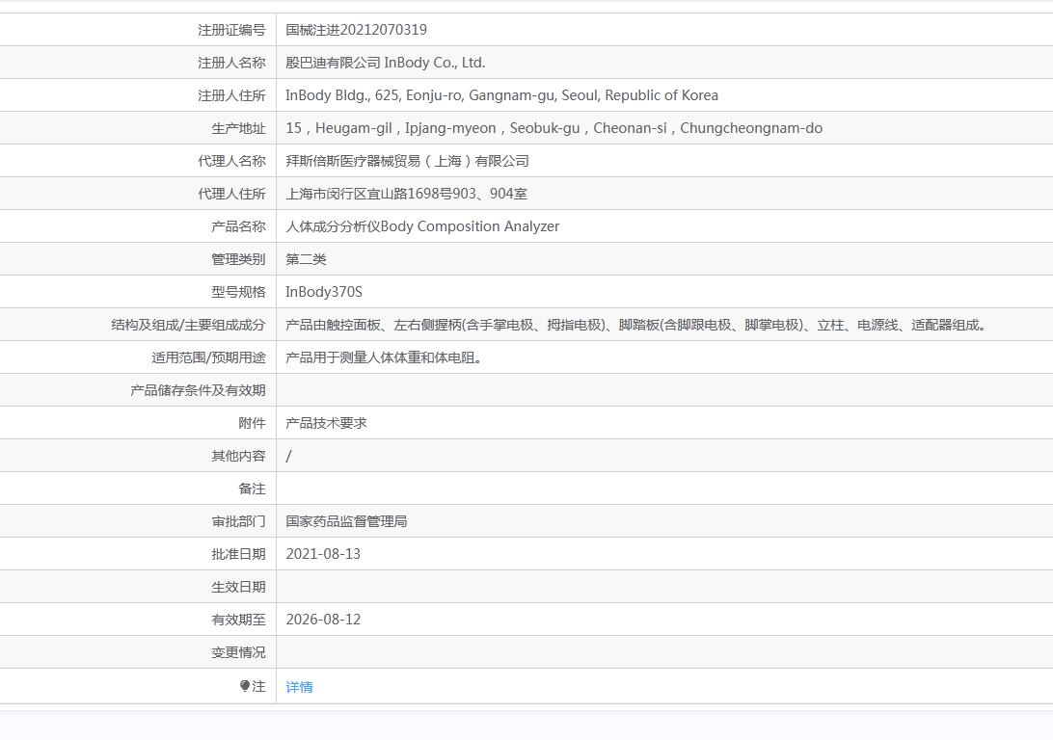Click the 注册人名称 label
This screenshot has height=740, width=1053.
click(x=231, y=63)
